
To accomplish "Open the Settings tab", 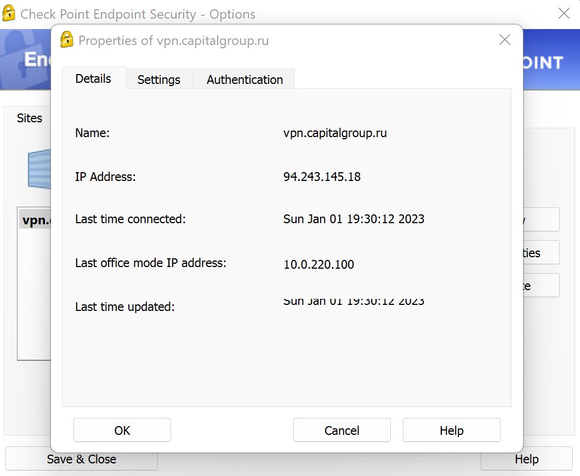I will click(159, 79).
